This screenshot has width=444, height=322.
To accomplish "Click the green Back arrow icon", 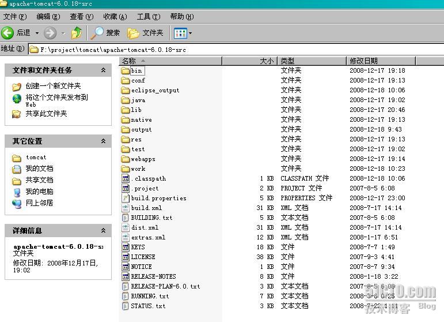I will coord(7,33).
